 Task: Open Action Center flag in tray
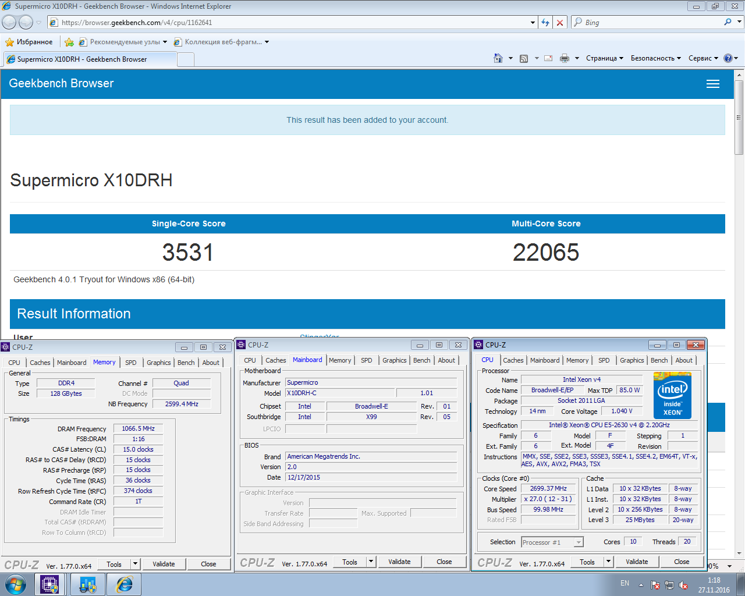(655, 585)
